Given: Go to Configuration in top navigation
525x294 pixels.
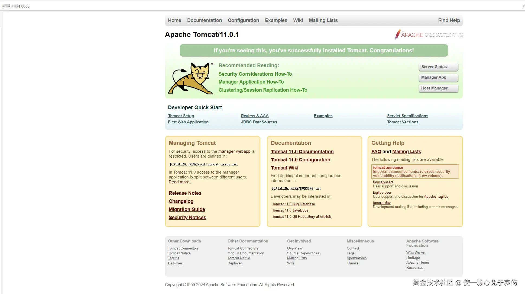Looking at the screenshot, I should pos(243,20).
